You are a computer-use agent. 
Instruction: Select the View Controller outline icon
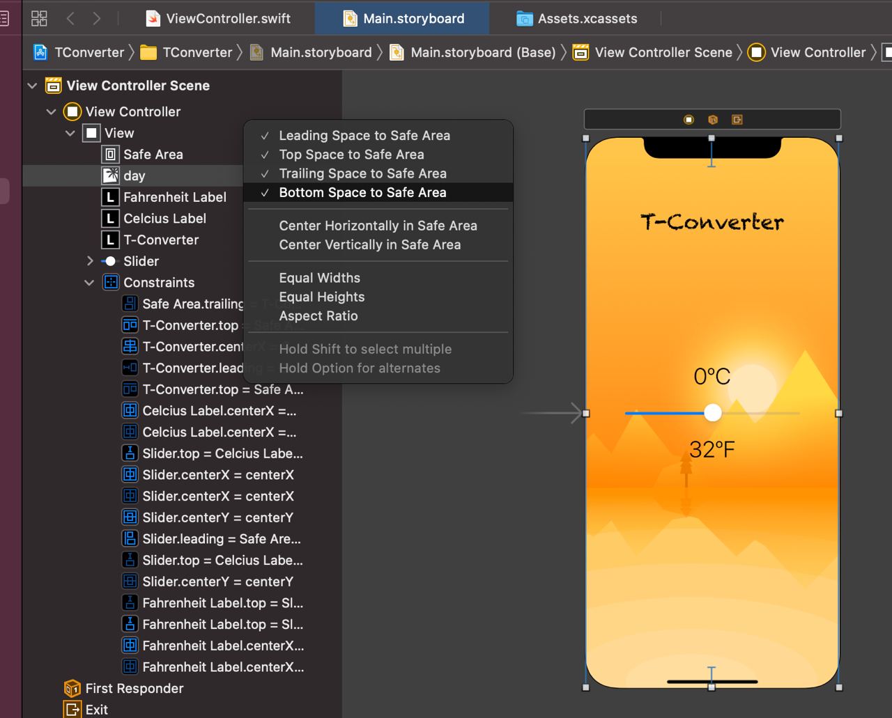(72, 111)
